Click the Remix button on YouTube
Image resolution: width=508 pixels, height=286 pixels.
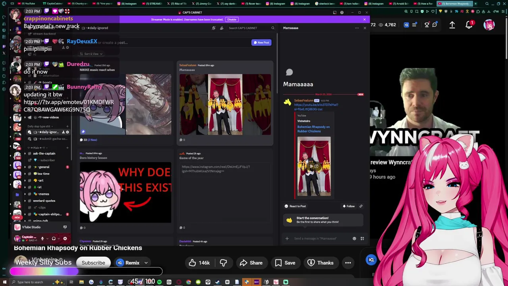(128, 263)
